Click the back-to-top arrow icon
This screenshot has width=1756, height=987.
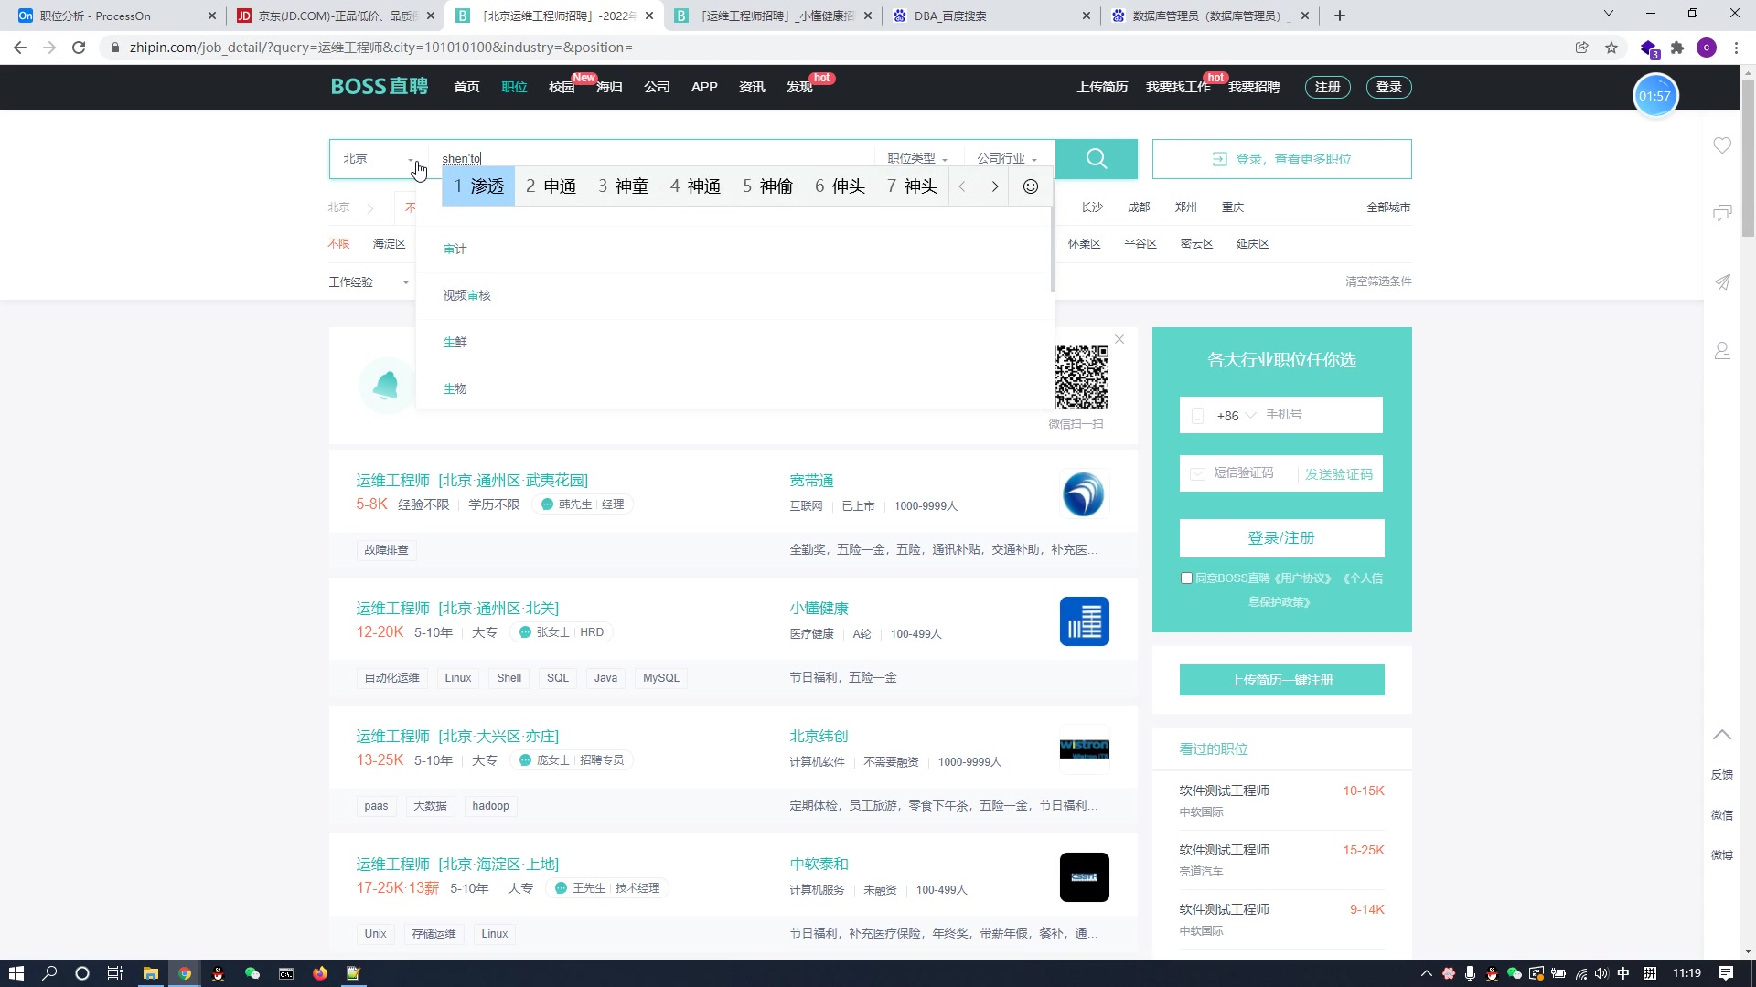coord(1722,735)
